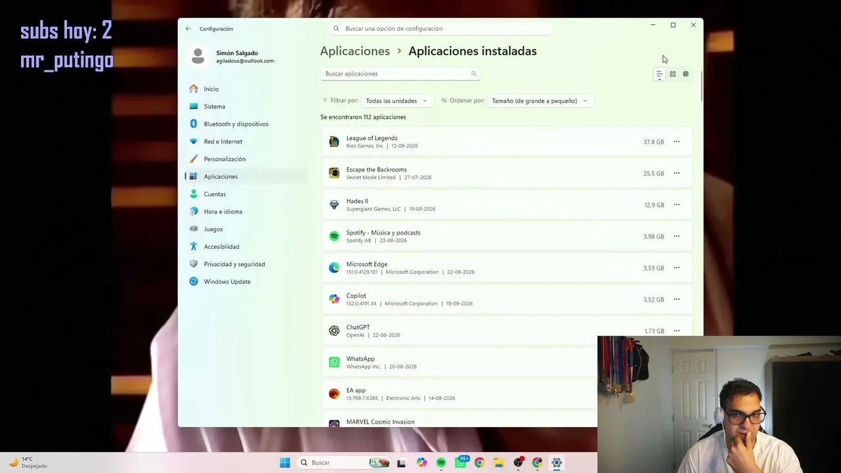Switch to table view of apps
Screen dimensions: 841x473
[686, 74]
